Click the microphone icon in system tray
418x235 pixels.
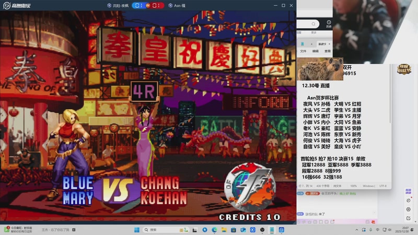[x=371, y=230]
